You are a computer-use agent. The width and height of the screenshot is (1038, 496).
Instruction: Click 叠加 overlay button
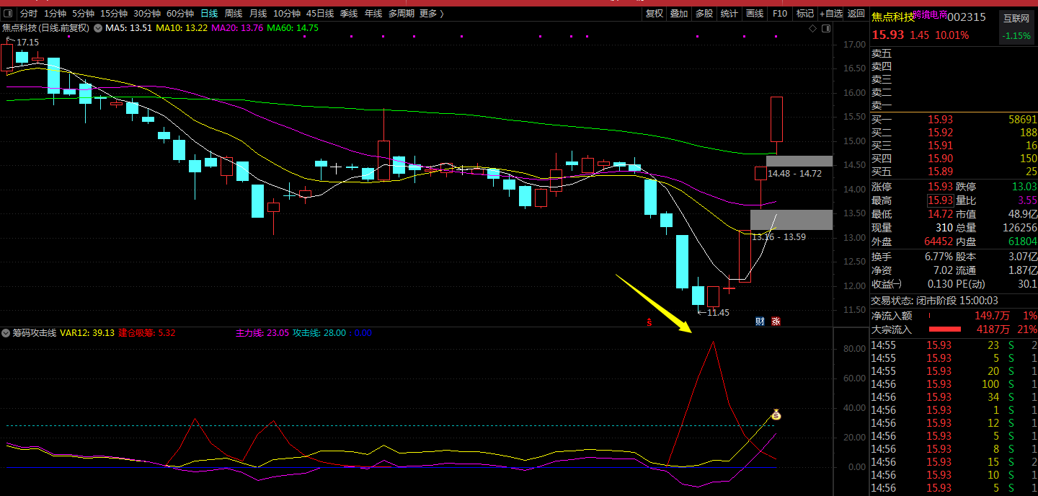[x=678, y=13]
